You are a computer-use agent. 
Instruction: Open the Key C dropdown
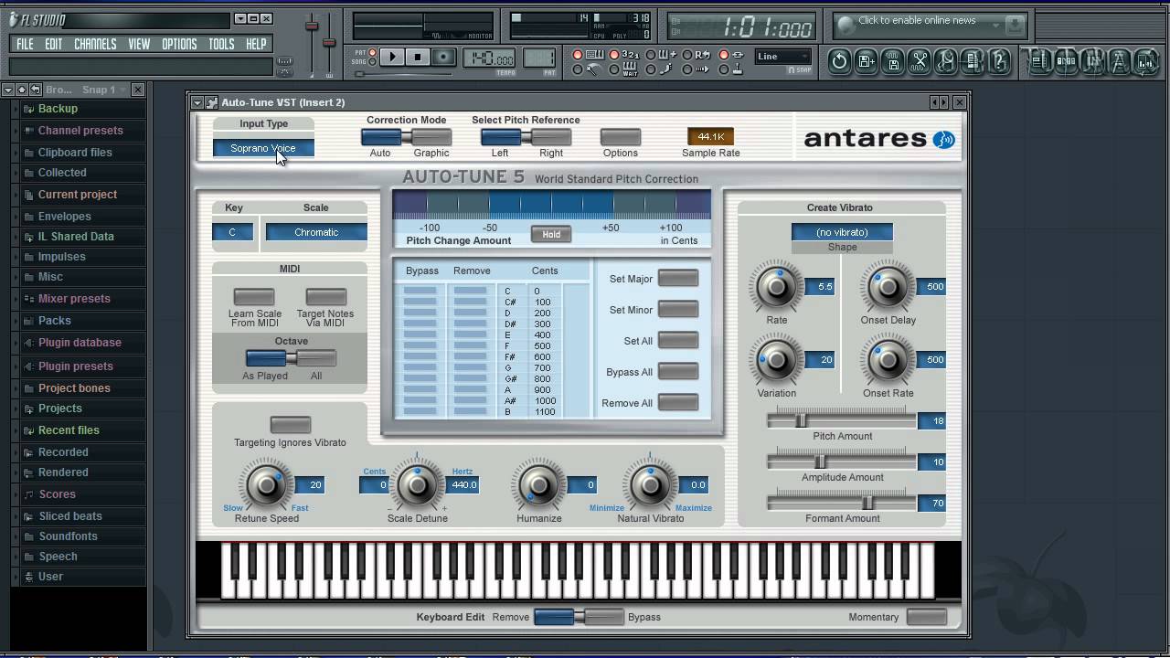point(232,232)
